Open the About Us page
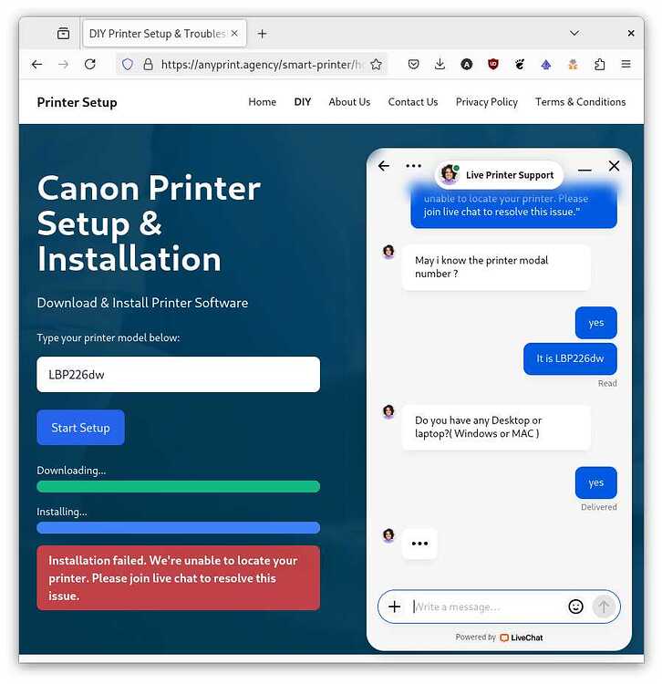 [349, 102]
